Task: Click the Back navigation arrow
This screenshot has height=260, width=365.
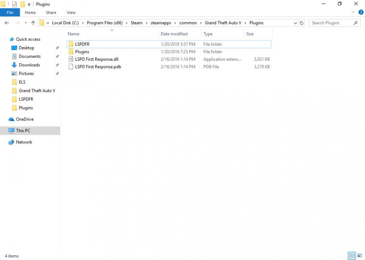Action: tap(7, 23)
